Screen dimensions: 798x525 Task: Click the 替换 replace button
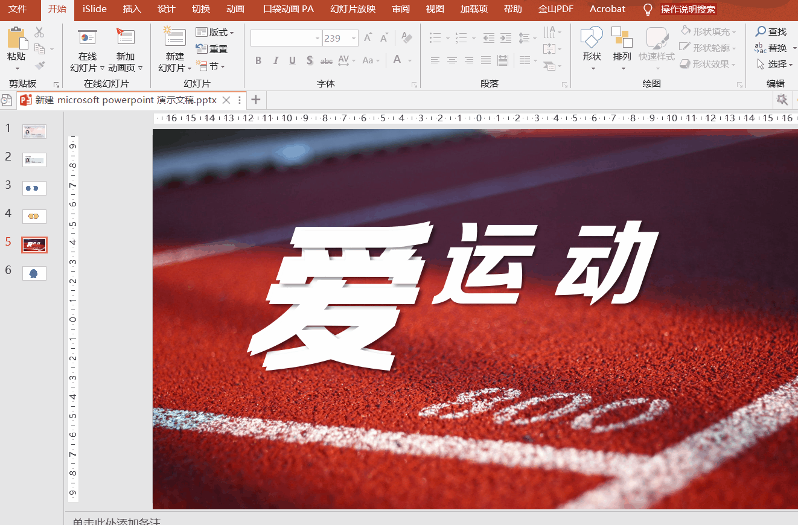pyautogui.click(x=771, y=48)
